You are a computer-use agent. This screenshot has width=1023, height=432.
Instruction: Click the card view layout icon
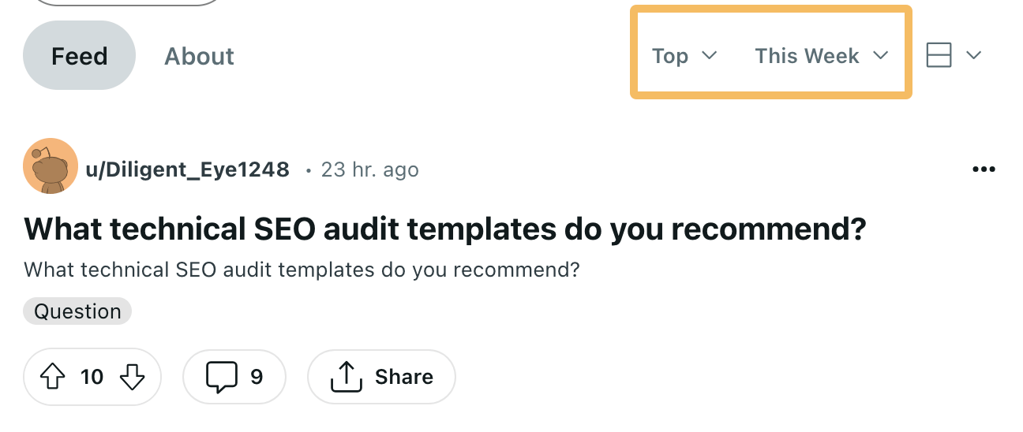939,56
